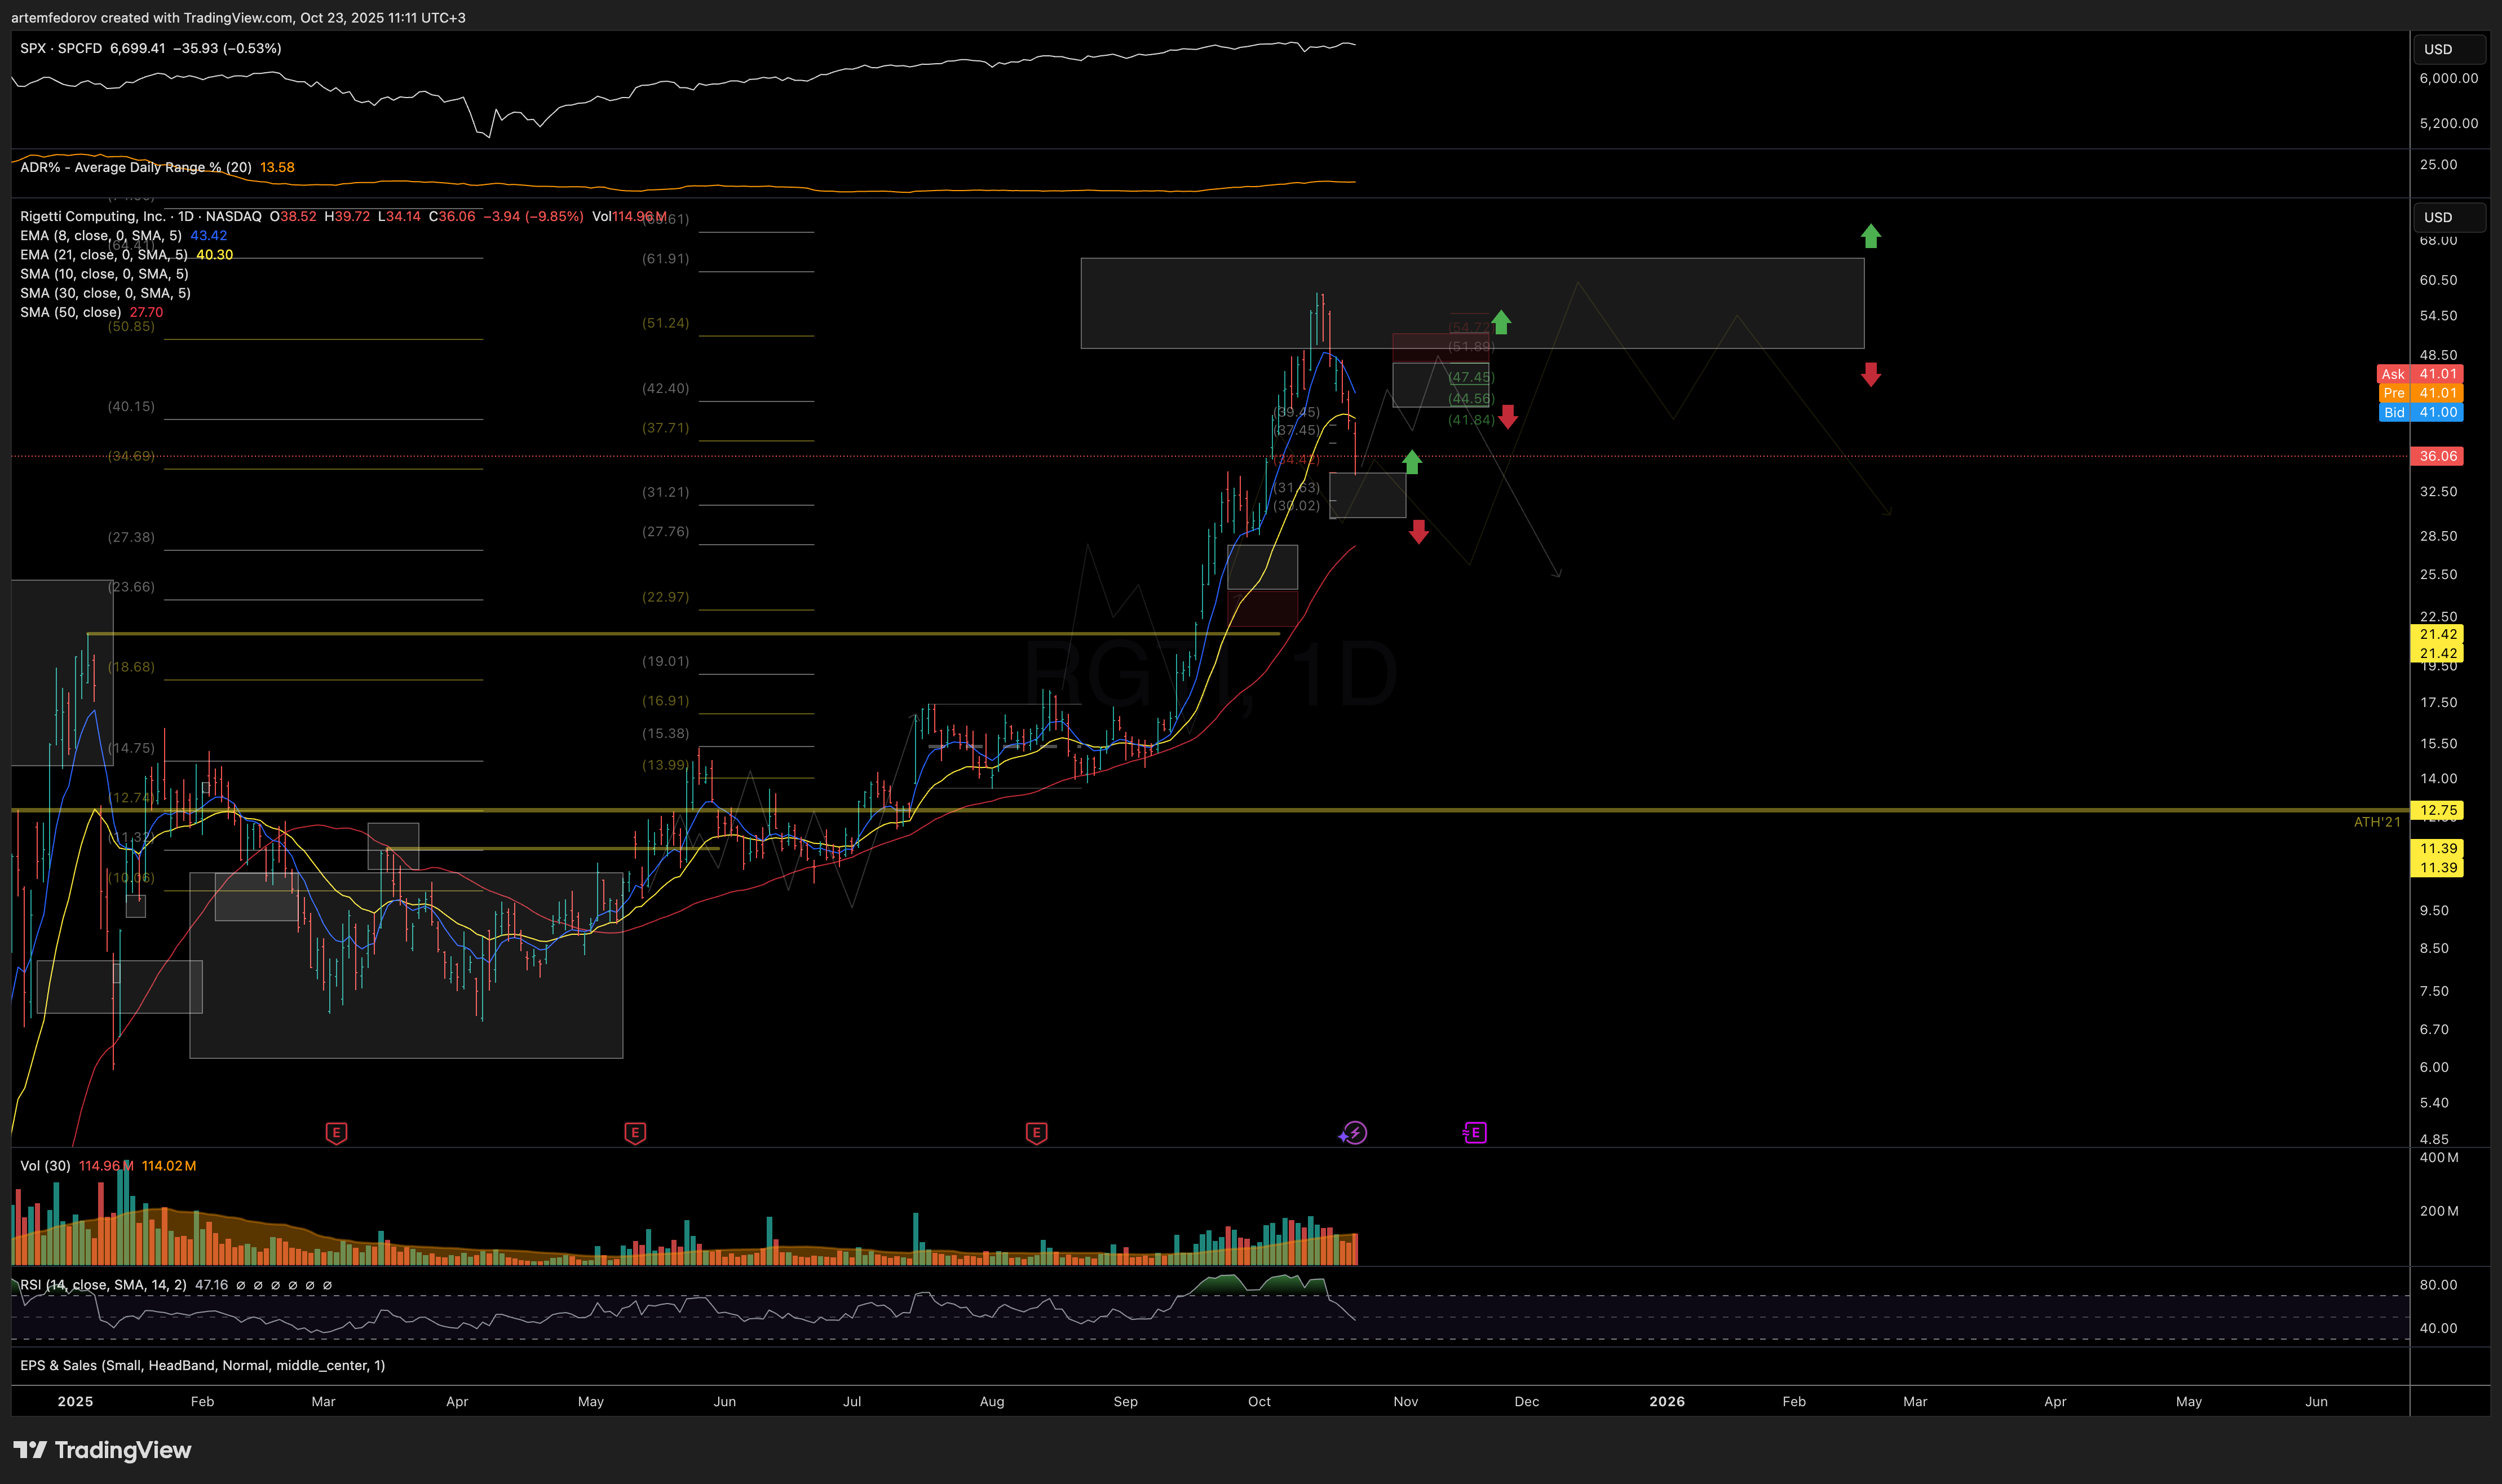Image resolution: width=2502 pixels, height=1484 pixels.
Task: Click the (37.71) Fibonacci level label
Action: pyautogui.click(x=666, y=427)
